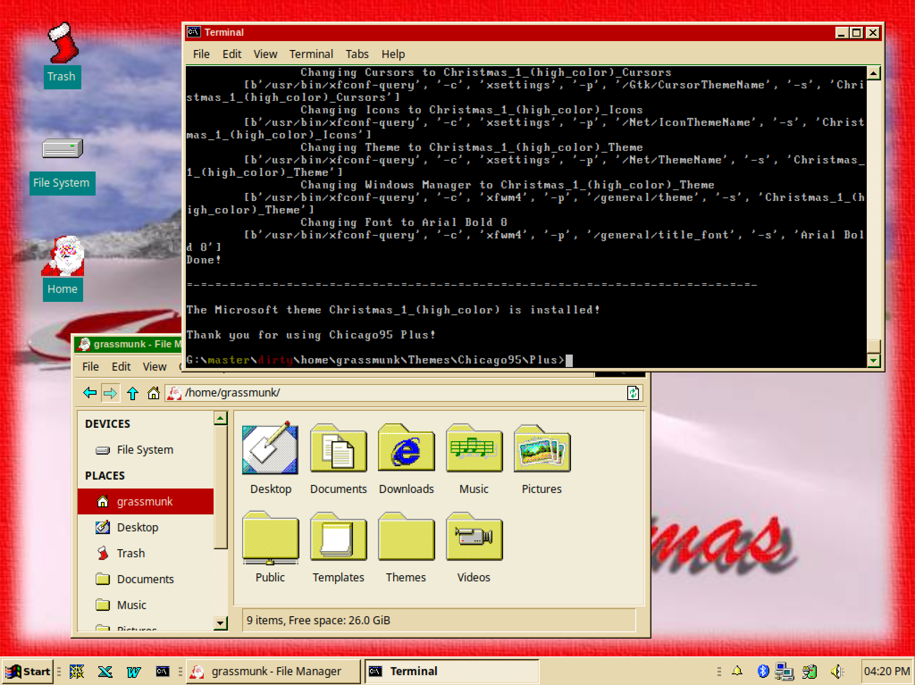Open the Tabs menu in Terminal
This screenshot has width=915, height=685.
point(357,54)
